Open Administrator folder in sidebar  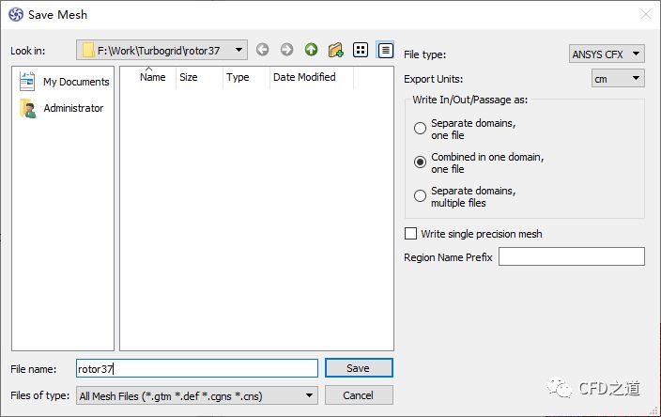click(62, 108)
